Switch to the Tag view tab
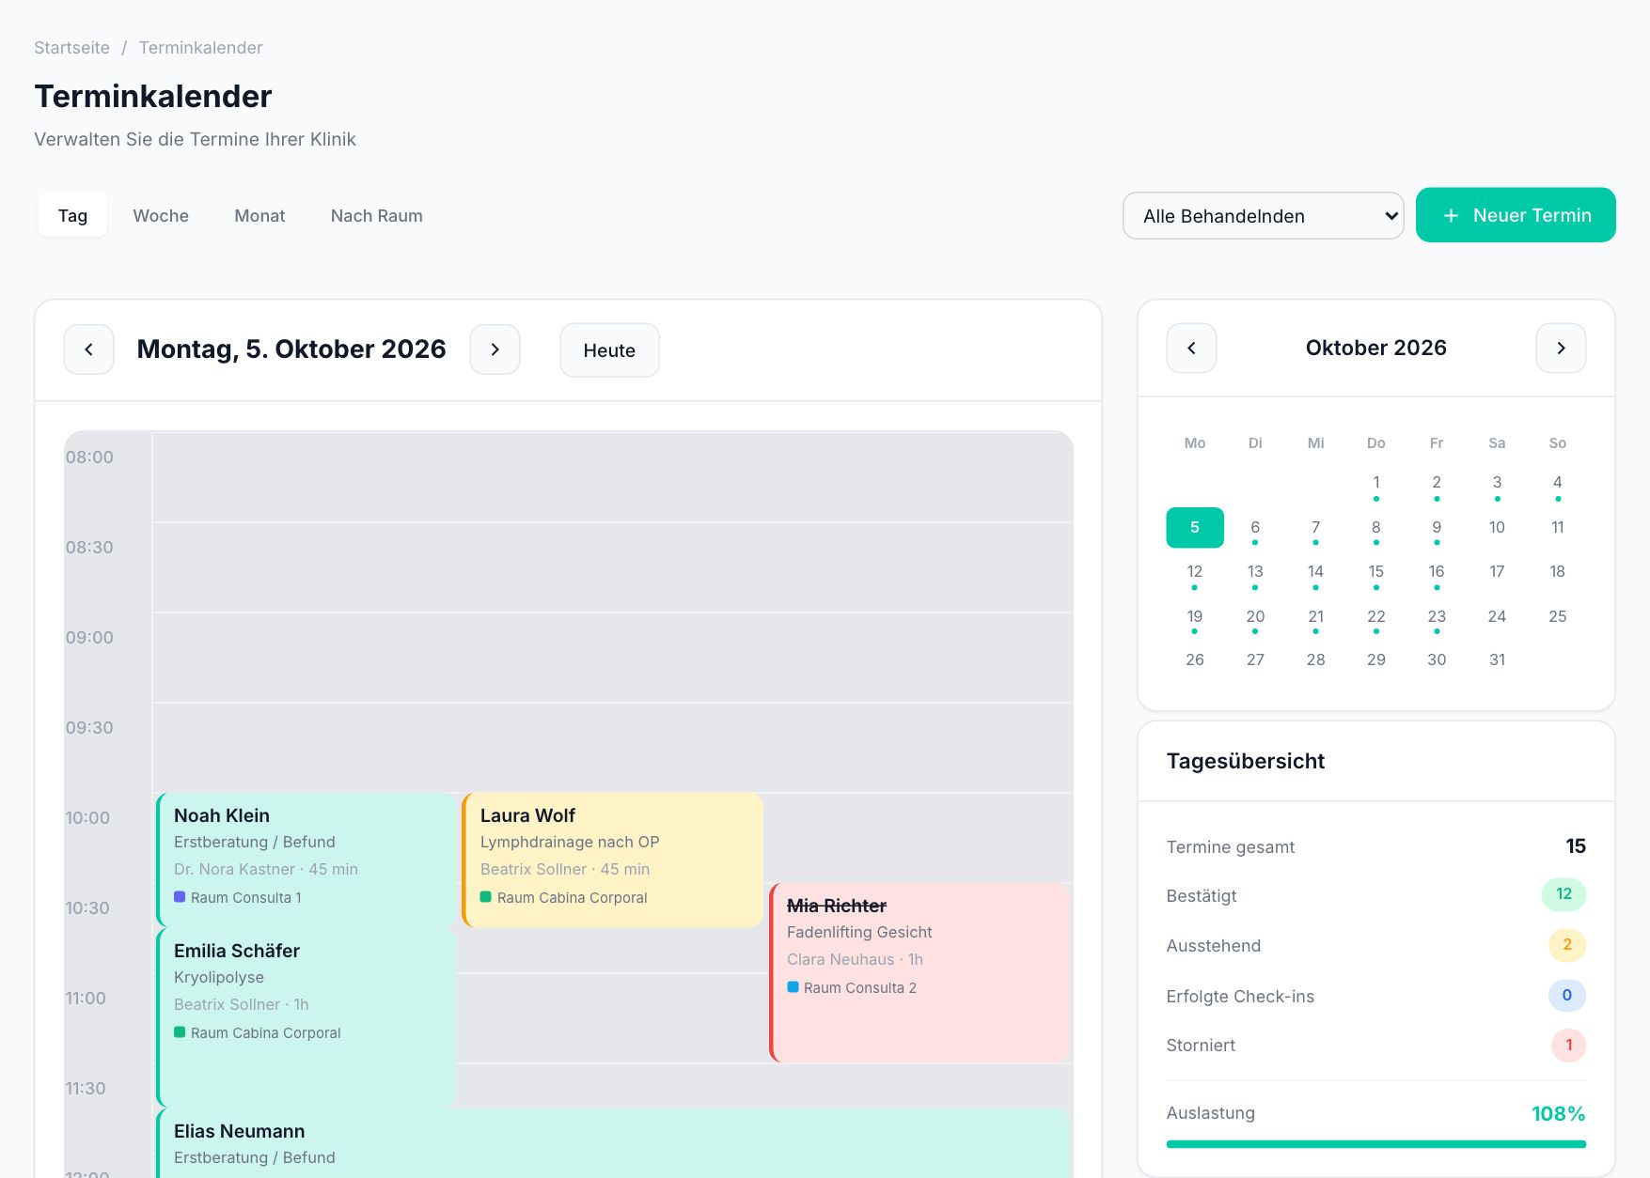1650x1178 pixels. pyautogui.click(x=72, y=216)
